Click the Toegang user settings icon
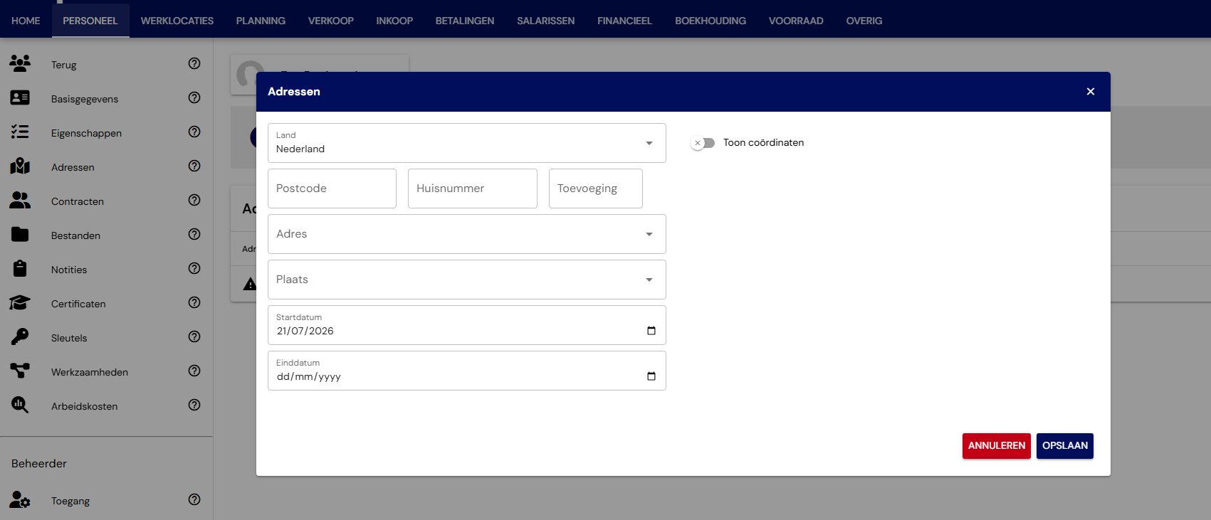The height and width of the screenshot is (520, 1211). pos(20,499)
